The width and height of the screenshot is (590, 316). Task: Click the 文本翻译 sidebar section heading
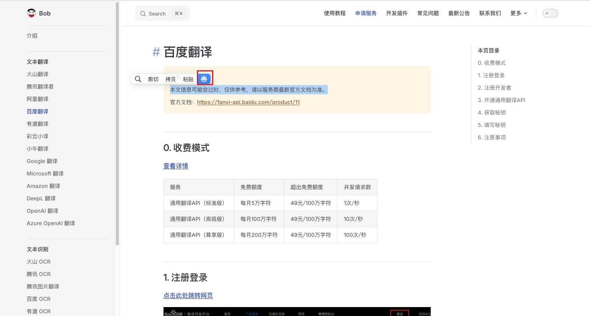38,62
